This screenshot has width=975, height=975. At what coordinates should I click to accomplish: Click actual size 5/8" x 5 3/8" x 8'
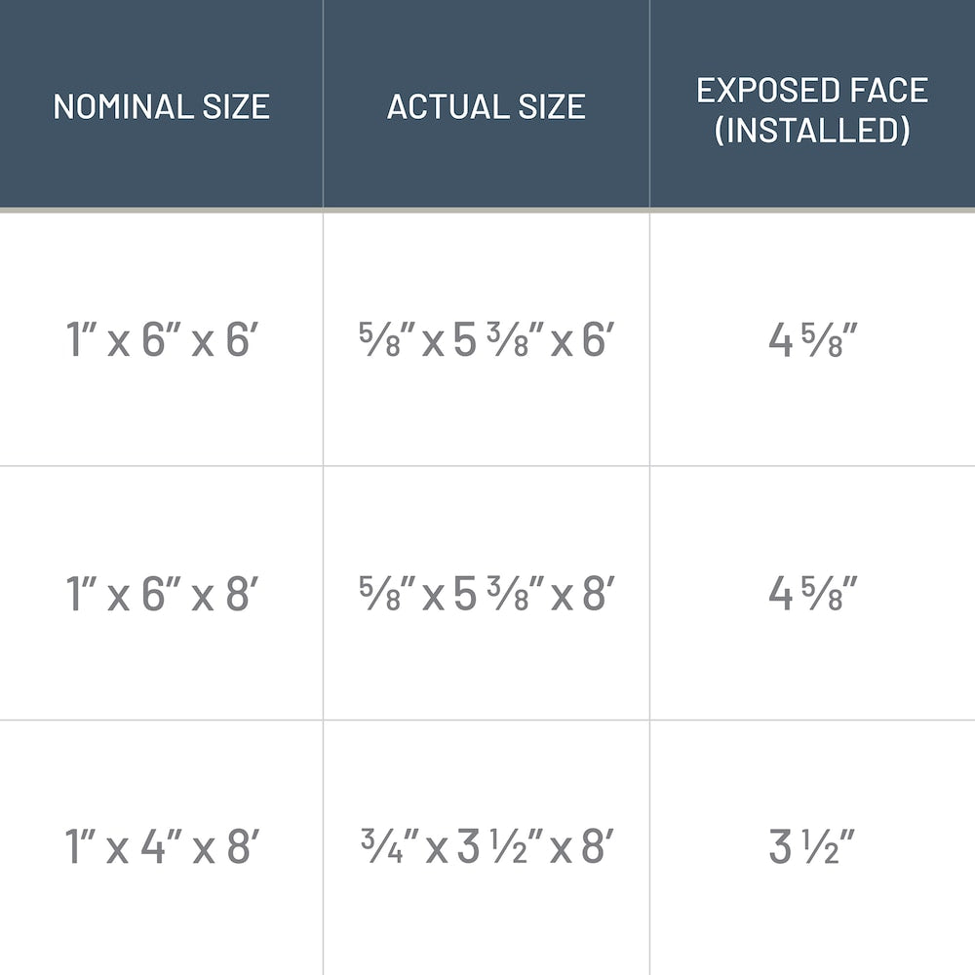(486, 594)
